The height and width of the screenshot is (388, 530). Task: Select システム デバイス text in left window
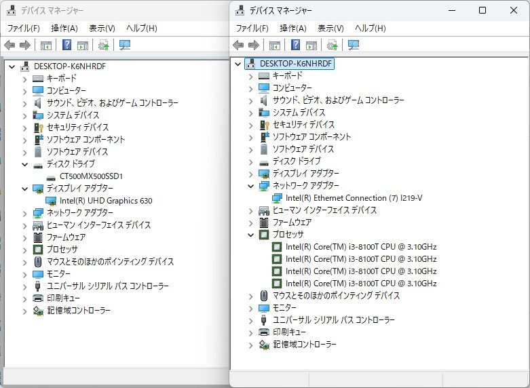click(73, 115)
